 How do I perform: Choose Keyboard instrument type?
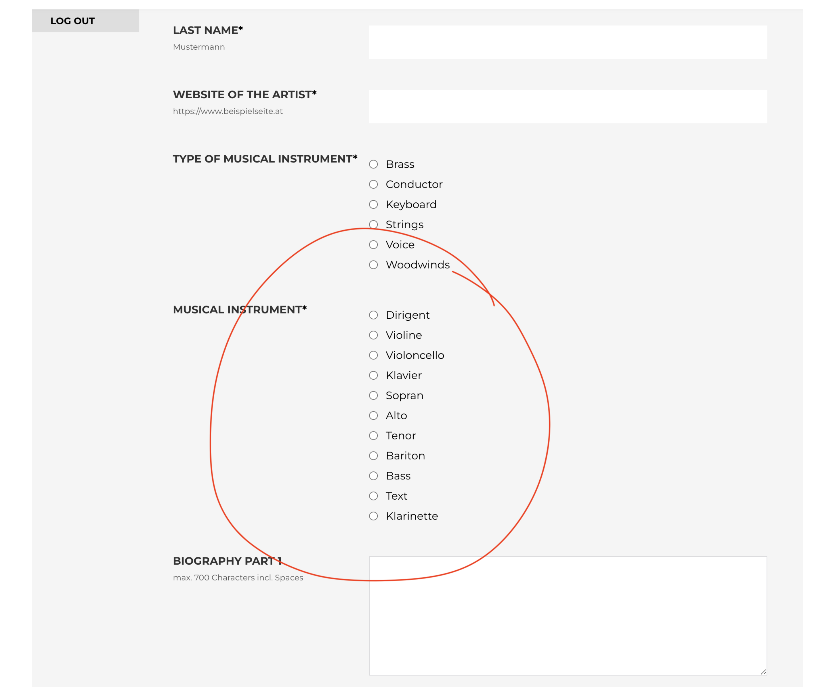pos(373,205)
